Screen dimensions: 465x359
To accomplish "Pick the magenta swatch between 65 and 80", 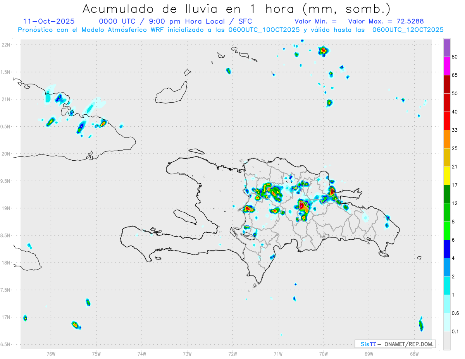I will point(447,66).
